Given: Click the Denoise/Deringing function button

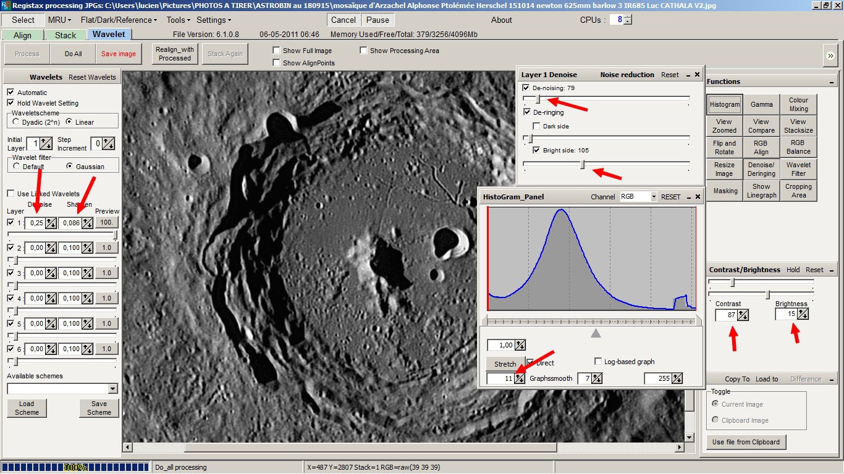Looking at the screenshot, I should point(761,169).
